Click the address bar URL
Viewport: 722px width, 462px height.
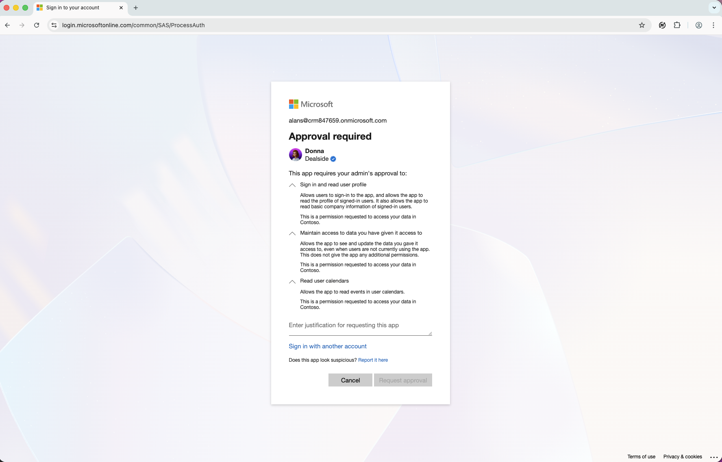pos(133,25)
